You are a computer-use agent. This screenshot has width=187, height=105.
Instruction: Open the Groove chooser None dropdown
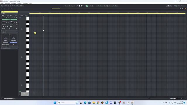click(x=13, y=27)
